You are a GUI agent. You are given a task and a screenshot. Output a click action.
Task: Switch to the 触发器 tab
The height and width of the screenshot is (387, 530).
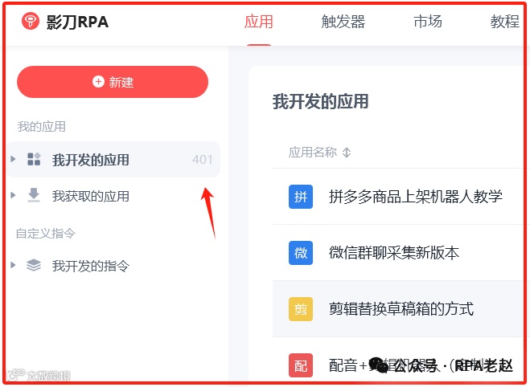(x=343, y=22)
